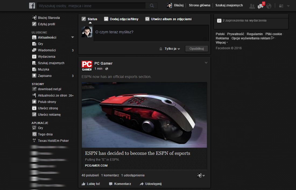Click the Utwórz reklamę chart icon
This screenshot has height=190, width=296.
pos(34,114)
